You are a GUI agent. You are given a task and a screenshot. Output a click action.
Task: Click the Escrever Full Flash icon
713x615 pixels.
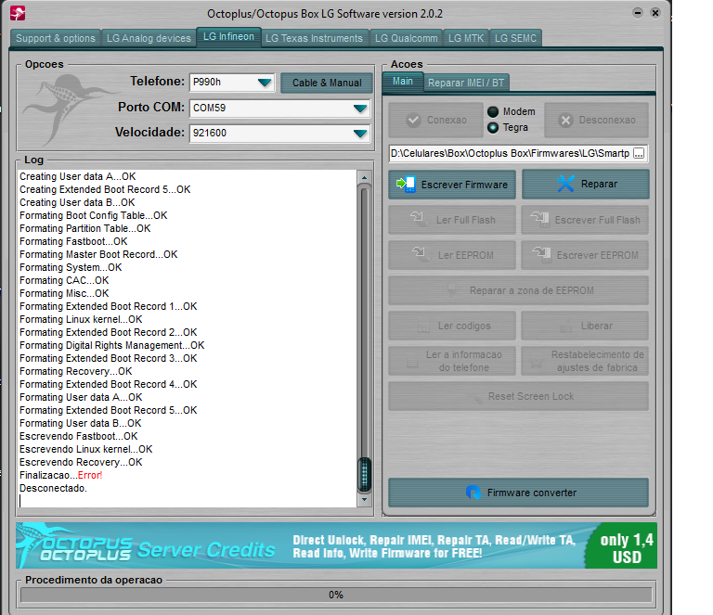click(x=540, y=219)
